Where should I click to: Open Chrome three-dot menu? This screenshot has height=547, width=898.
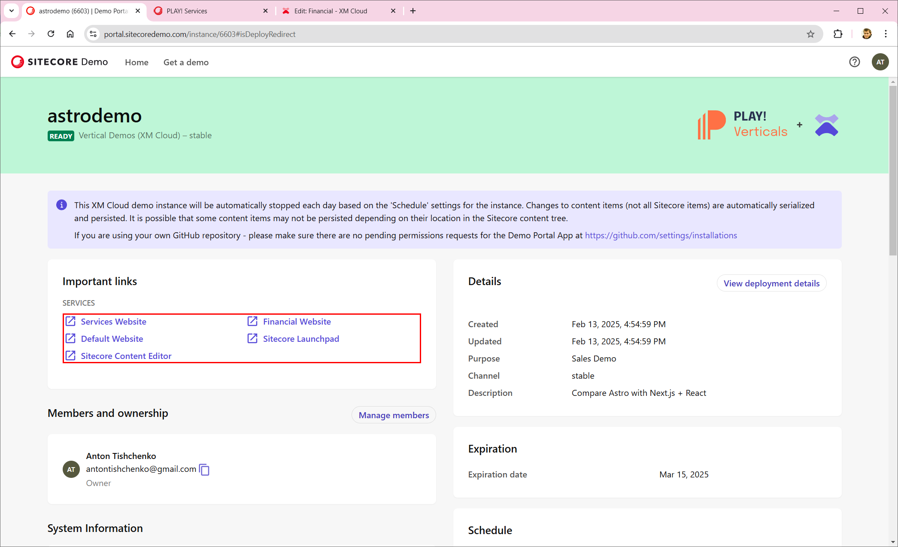click(x=886, y=34)
